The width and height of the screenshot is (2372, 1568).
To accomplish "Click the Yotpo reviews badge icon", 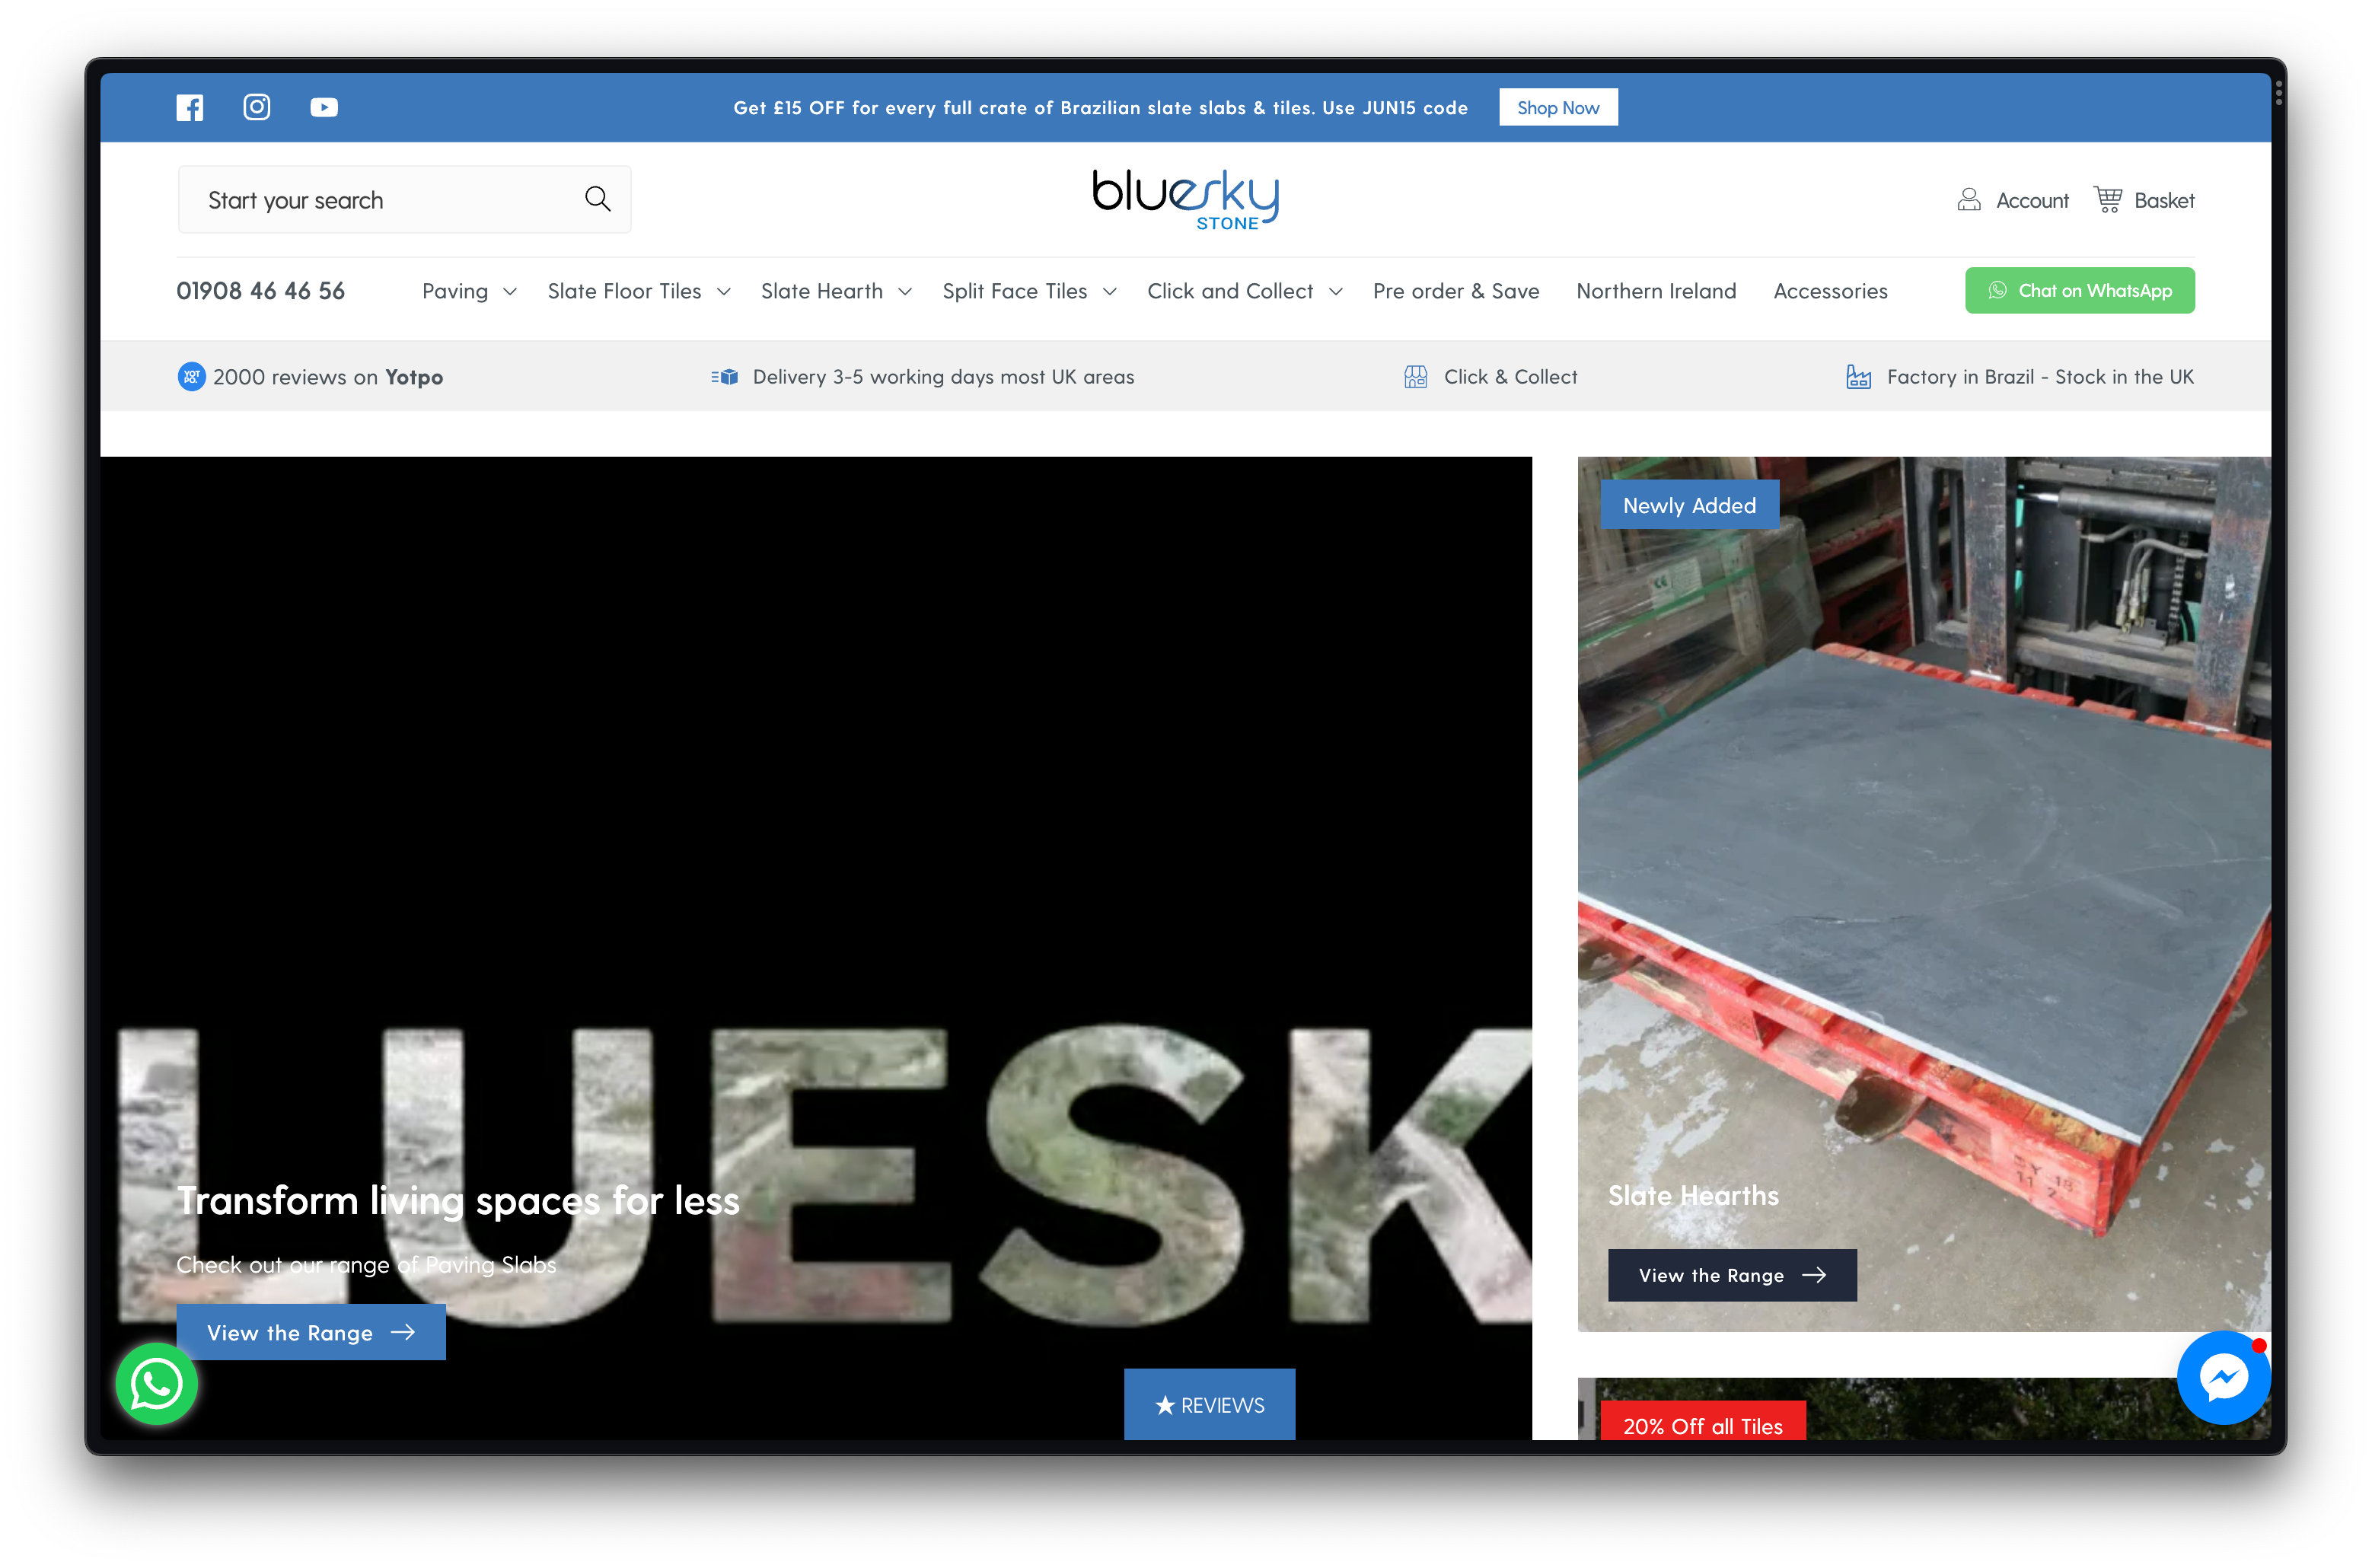I will tap(191, 377).
